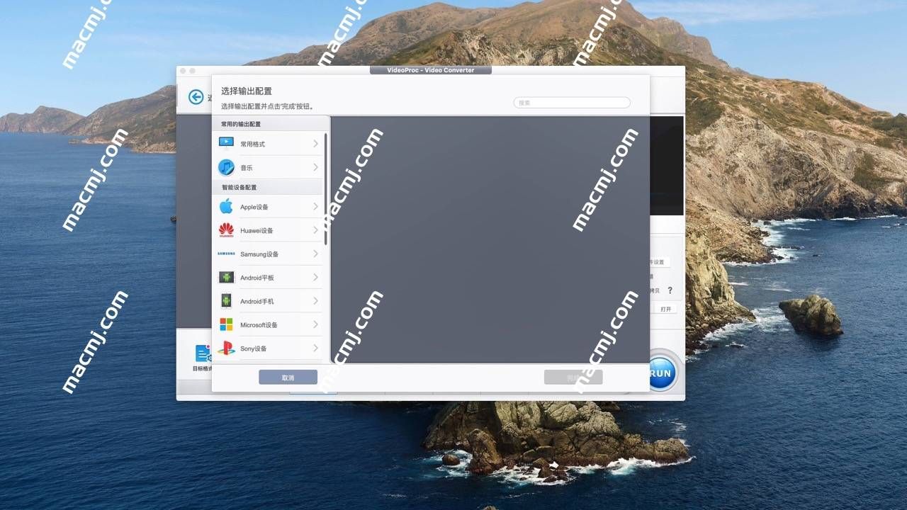Click the Microsoft four-color logo icon

[226, 324]
